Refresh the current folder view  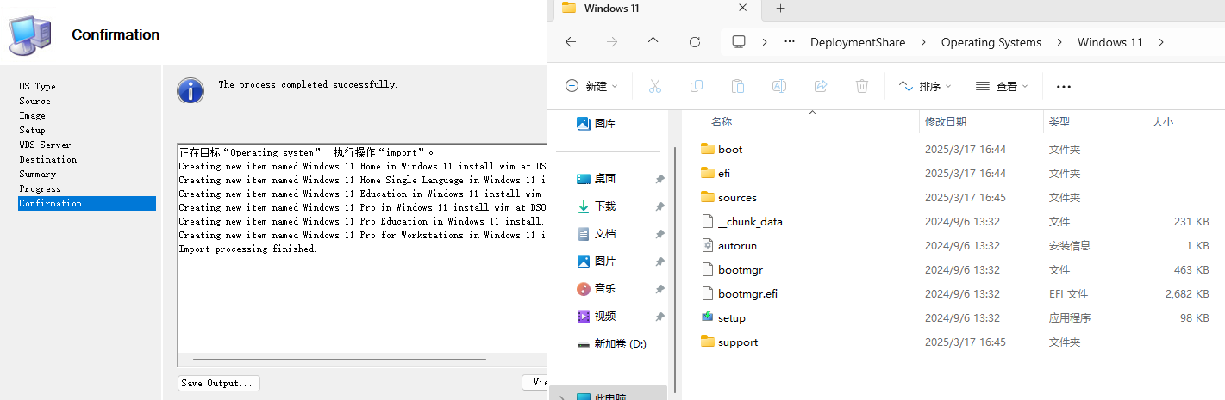click(x=695, y=42)
